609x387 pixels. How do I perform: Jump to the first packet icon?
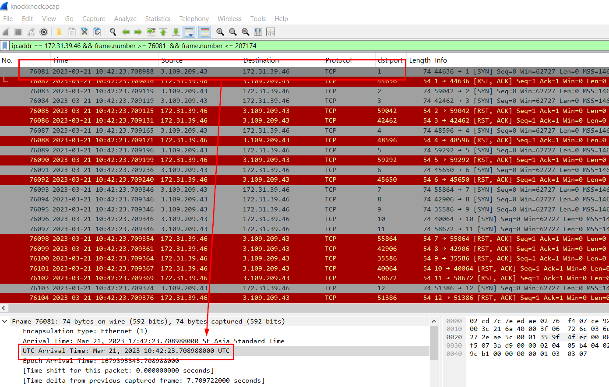(163, 32)
